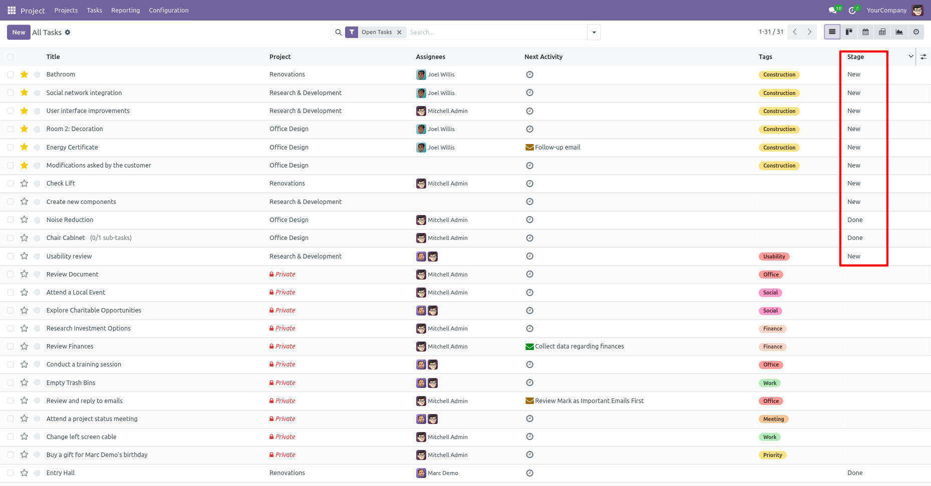931x486 pixels.
Task: Click Marc Demo avatar on Entry Hall
Action: 421,473
